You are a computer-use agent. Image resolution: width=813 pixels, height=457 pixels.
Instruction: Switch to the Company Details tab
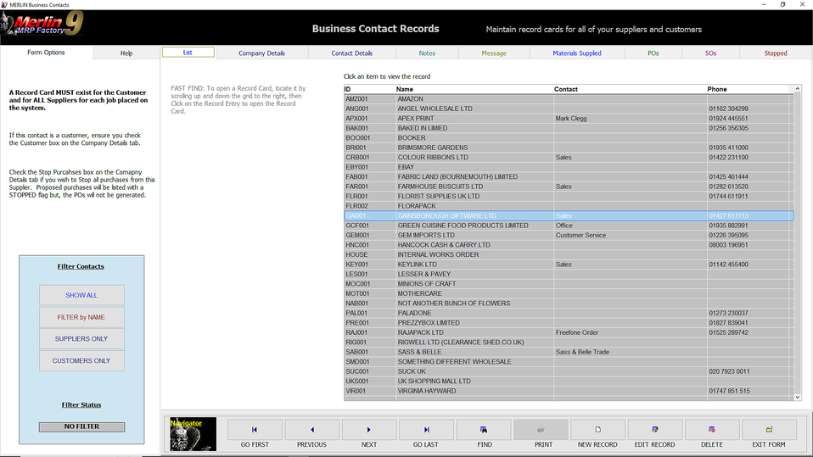click(x=261, y=53)
